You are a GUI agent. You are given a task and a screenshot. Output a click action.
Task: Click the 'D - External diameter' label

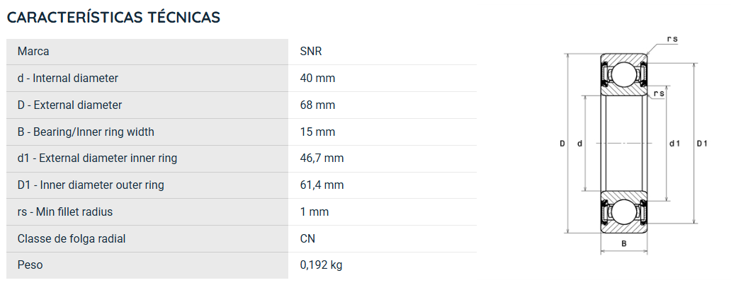pyautogui.click(x=69, y=105)
